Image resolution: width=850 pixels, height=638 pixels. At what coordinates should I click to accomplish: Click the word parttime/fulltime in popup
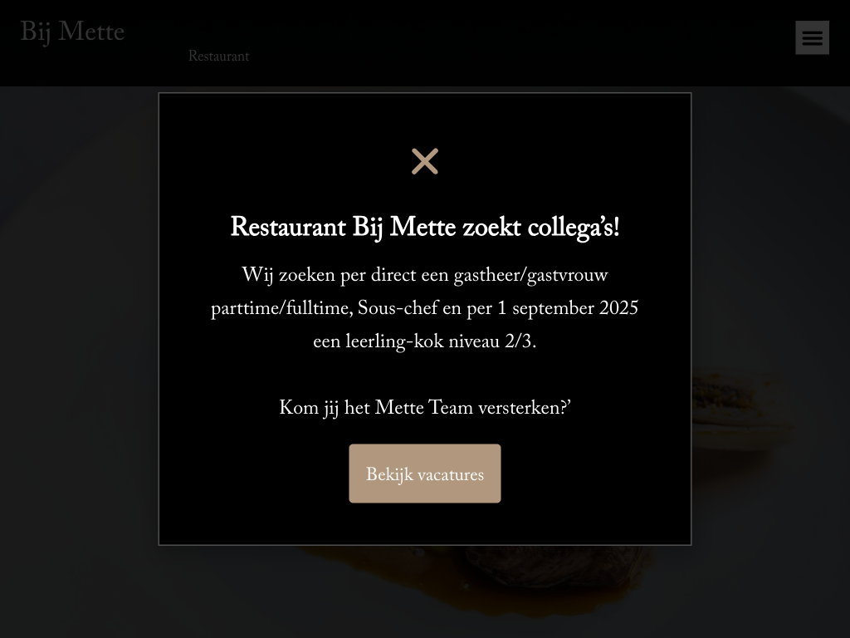coord(280,310)
